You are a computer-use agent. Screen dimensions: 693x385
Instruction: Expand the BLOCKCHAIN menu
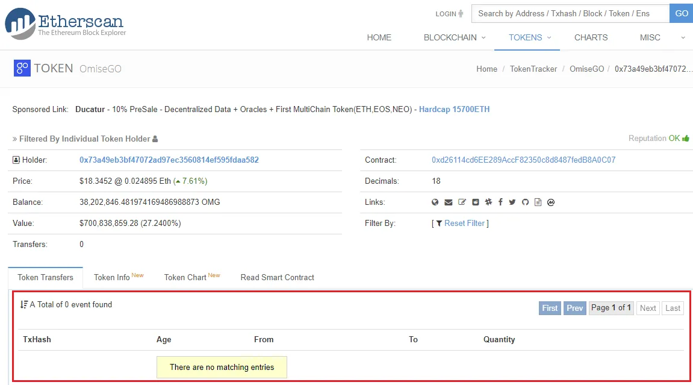pos(455,37)
